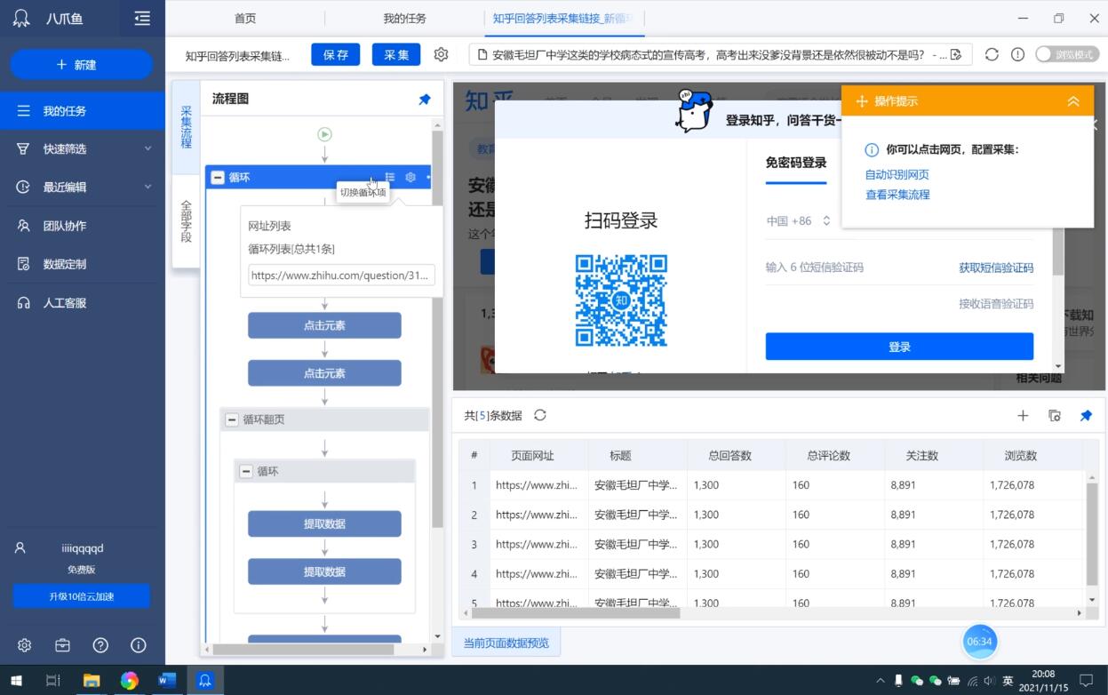This screenshot has width=1108, height=695.
Task: Click the edit-page icon in address bar
Action: 956,54
